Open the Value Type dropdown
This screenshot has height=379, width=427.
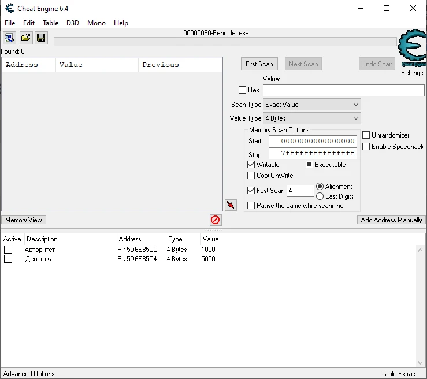pos(312,118)
